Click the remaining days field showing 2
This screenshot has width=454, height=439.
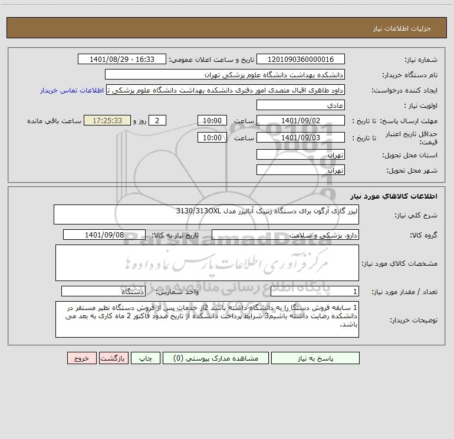point(157,120)
